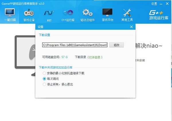Minimize the GamePP main window

(x=161, y=4)
